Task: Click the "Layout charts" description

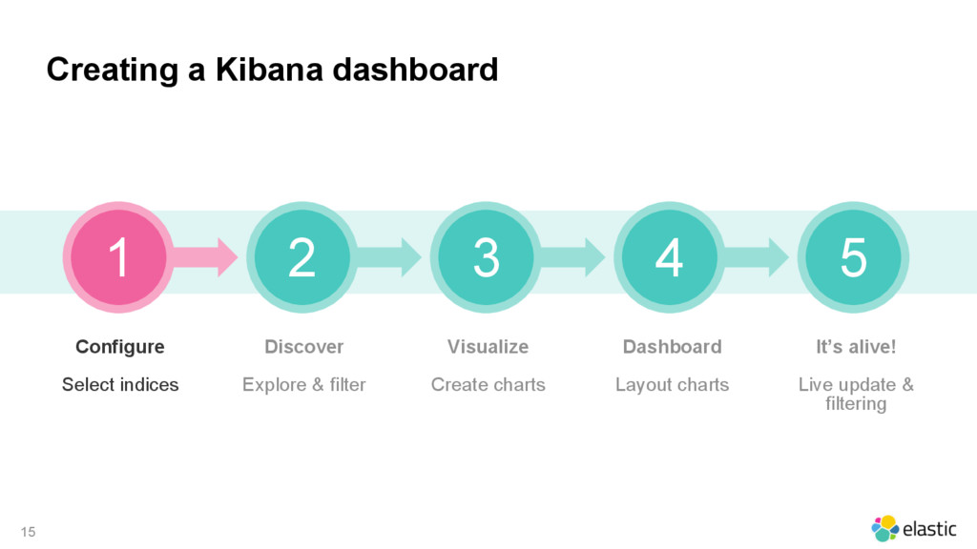Action: tap(673, 385)
